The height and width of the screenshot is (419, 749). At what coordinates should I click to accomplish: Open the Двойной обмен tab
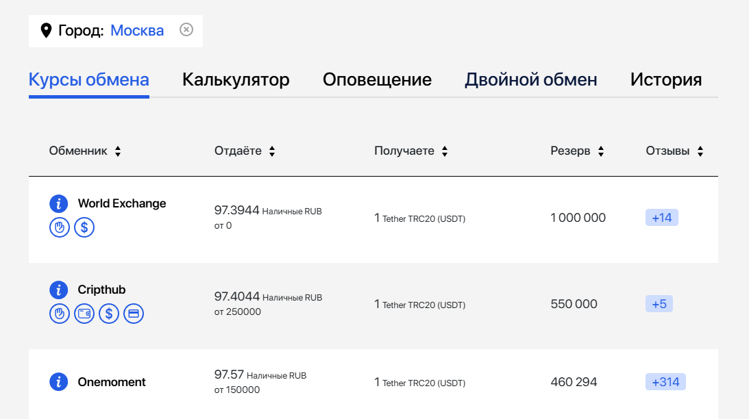530,79
